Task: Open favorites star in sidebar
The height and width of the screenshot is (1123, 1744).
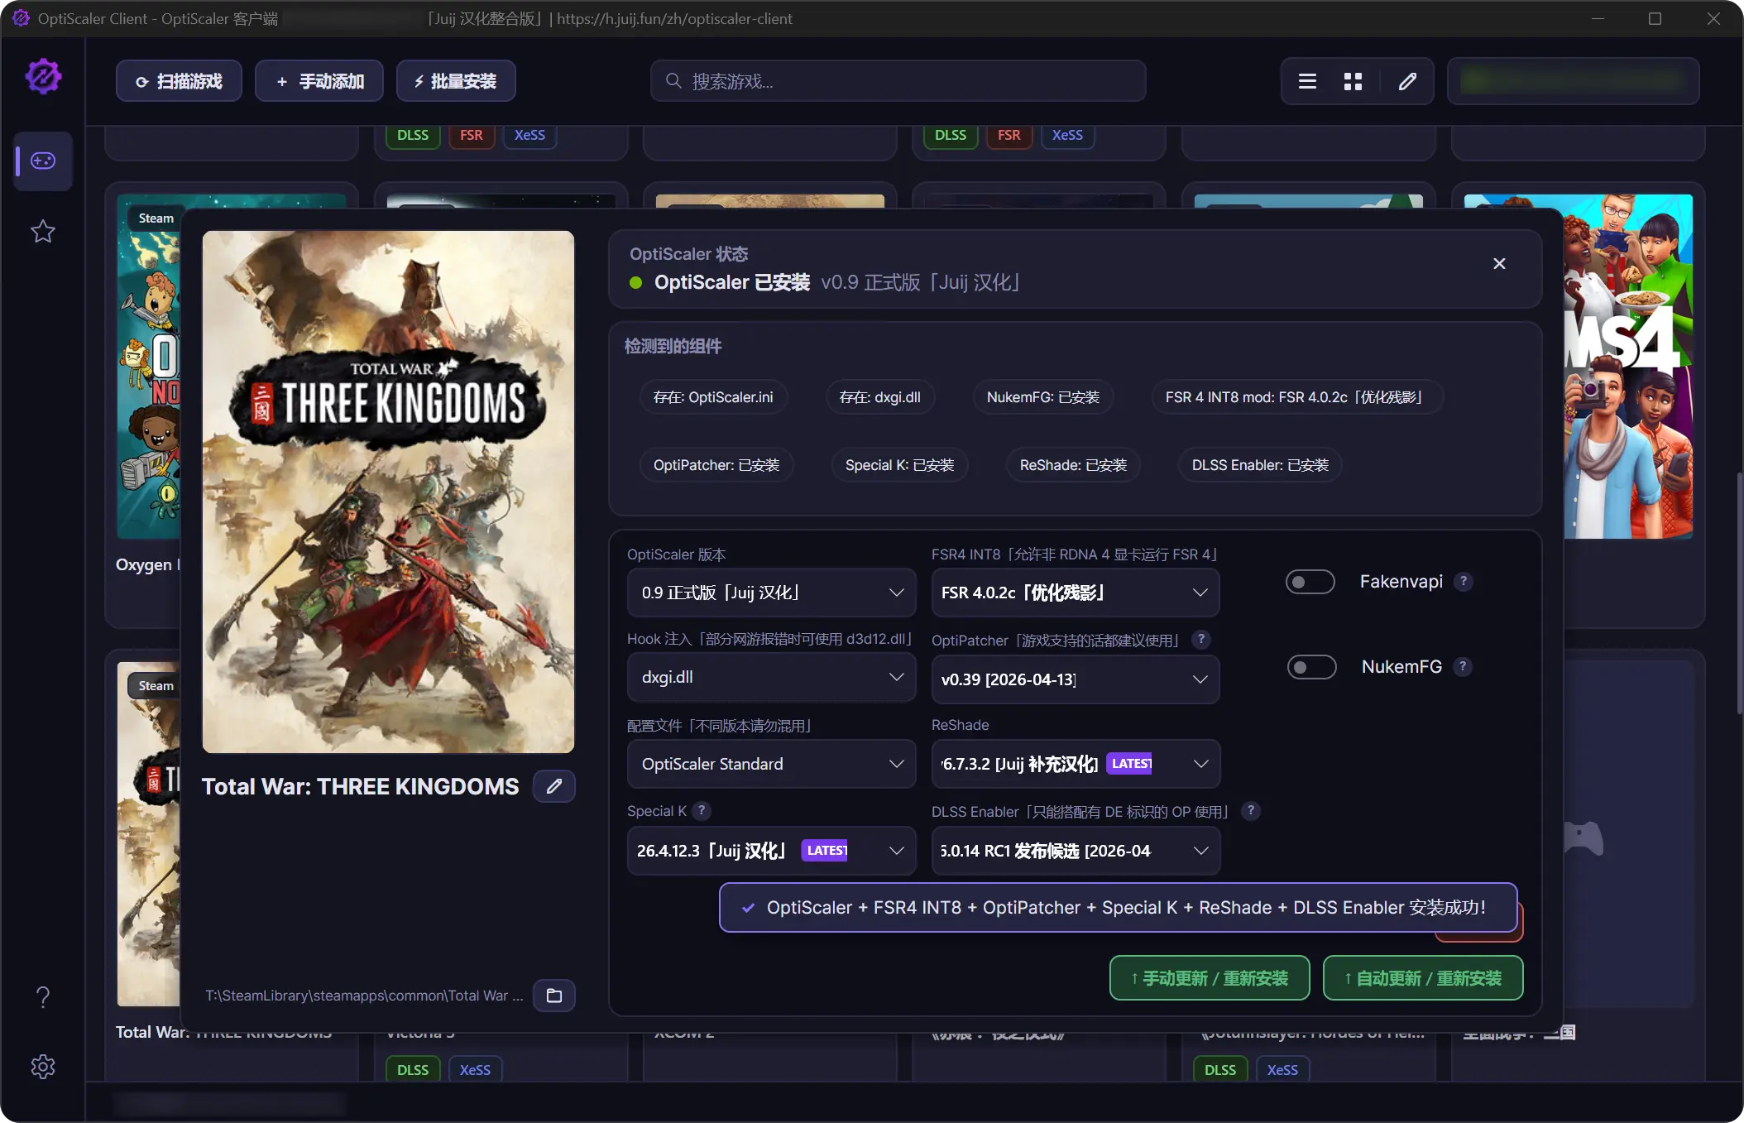Action: pos(43,232)
